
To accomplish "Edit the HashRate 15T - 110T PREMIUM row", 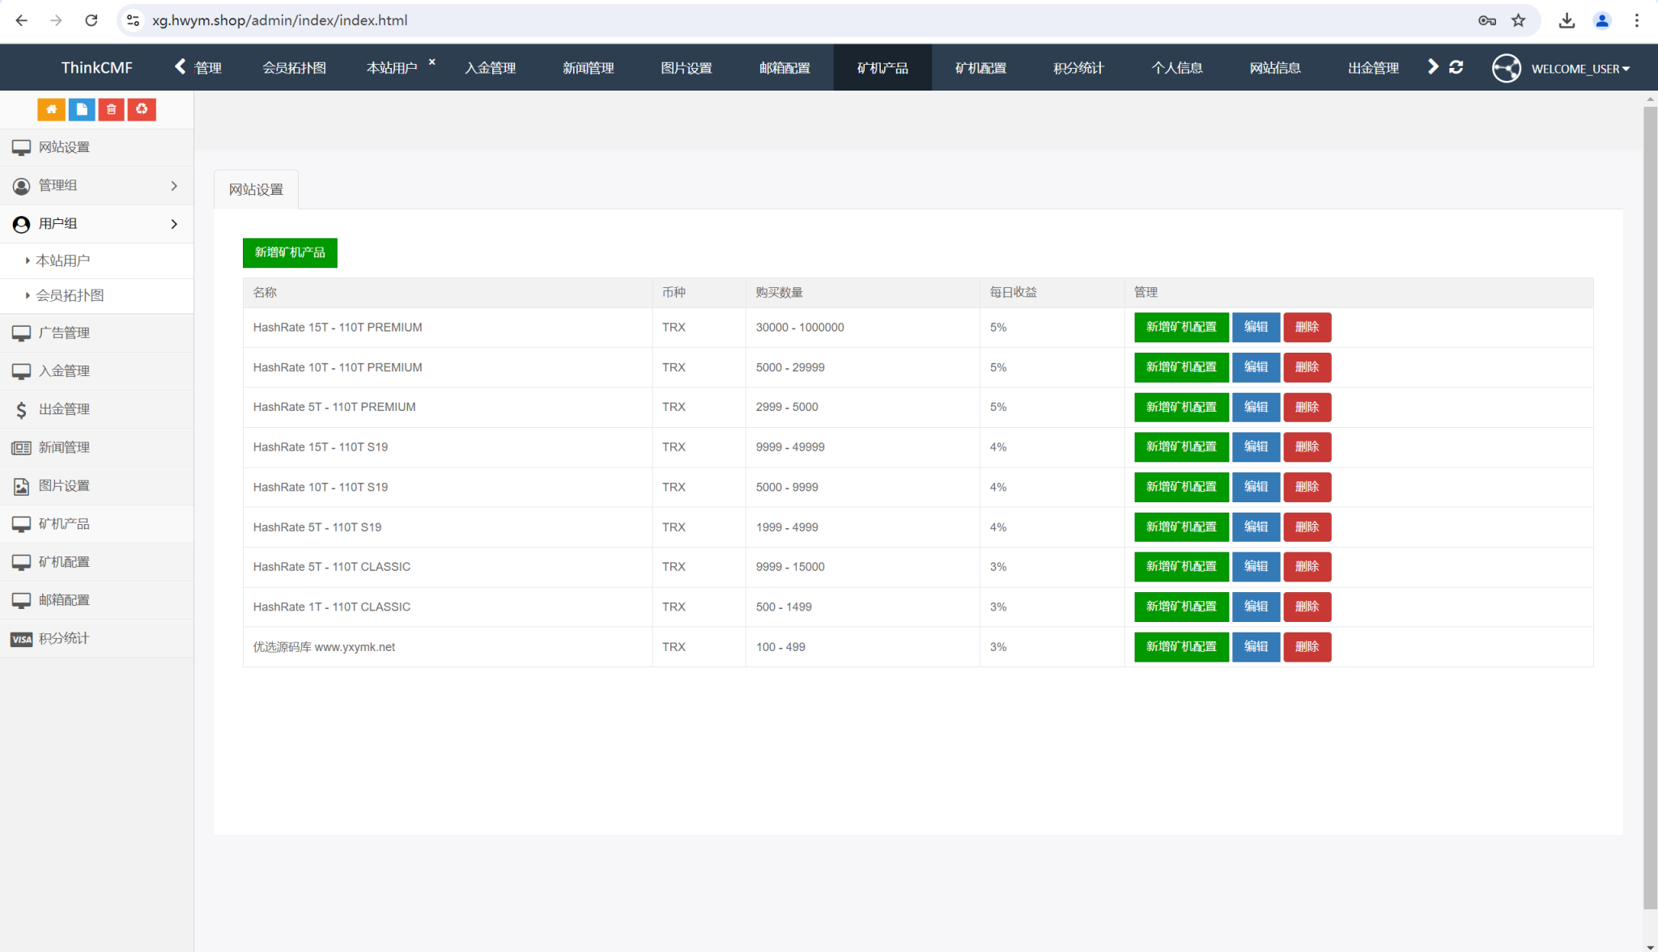I will (x=1256, y=328).
